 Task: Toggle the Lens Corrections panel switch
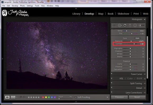(x=112, y=92)
